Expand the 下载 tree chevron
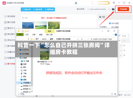 (x=19, y=73)
